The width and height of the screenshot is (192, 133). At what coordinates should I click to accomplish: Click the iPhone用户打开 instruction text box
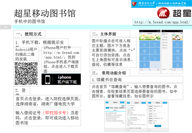61,60
